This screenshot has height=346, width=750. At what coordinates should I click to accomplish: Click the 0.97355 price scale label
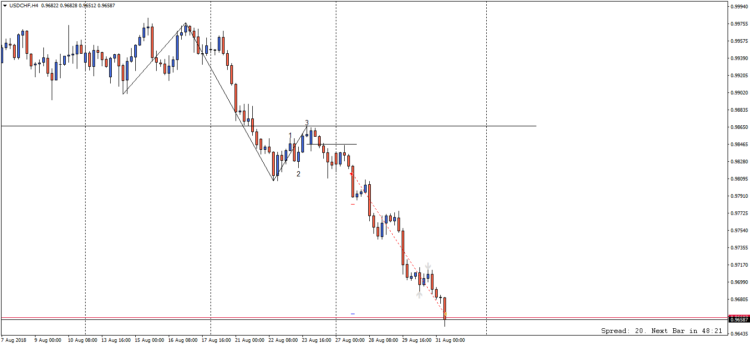pyautogui.click(x=739, y=248)
